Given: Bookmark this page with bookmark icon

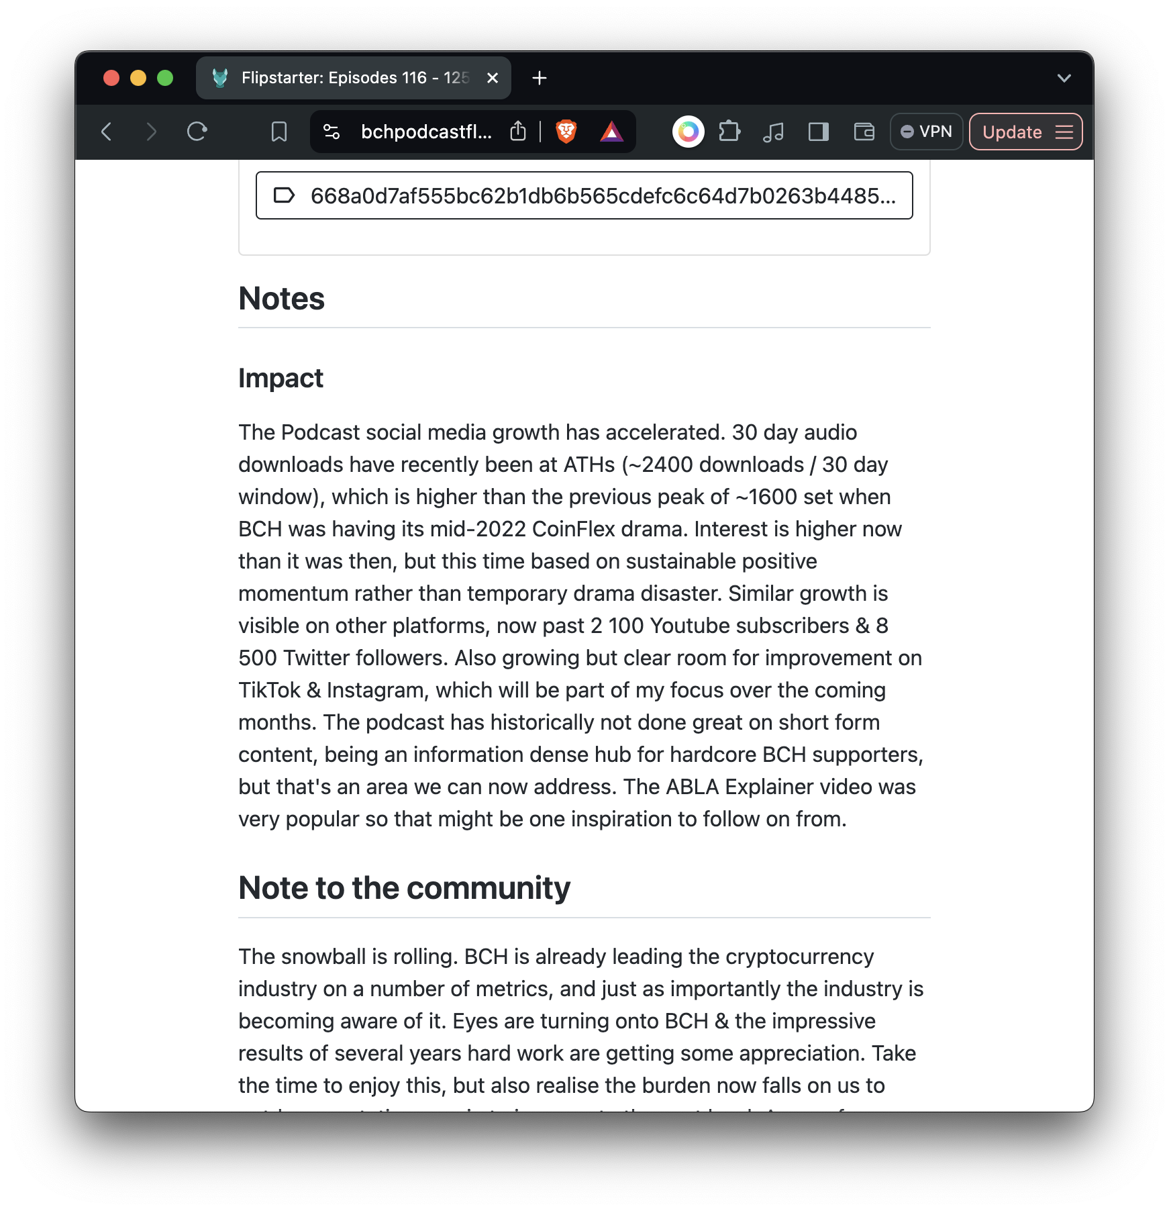Looking at the screenshot, I should point(278,132).
